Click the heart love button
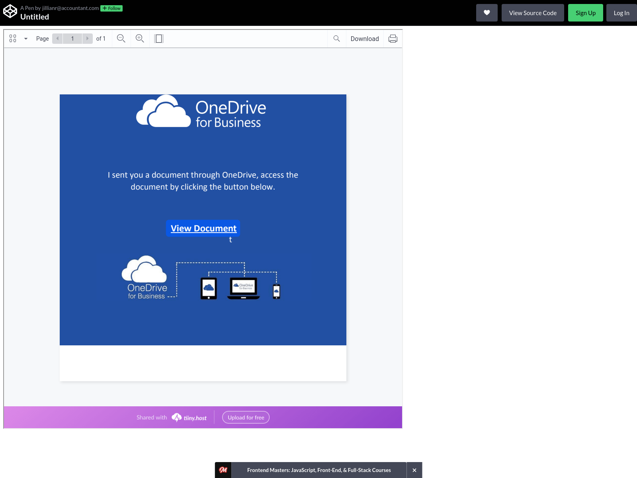The width and height of the screenshot is (637, 478). 487,13
